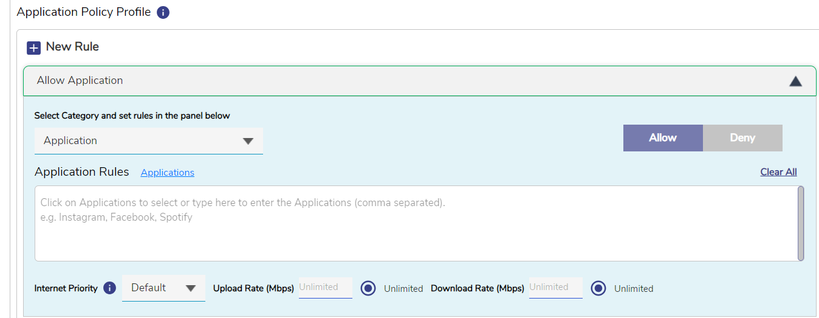Click into the Upload Rate (Mbps) field
Screen dimensions: 819x318
(x=325, y=287)
